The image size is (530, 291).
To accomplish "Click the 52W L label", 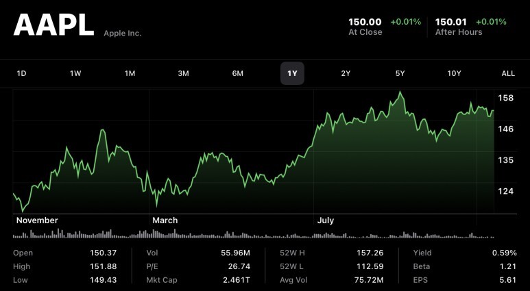I will pos(291,266).
